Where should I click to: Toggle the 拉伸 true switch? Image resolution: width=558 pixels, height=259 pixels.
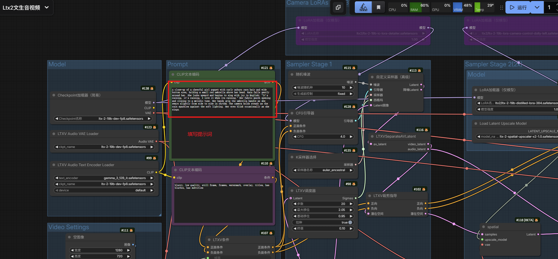[x=350, y=223]
